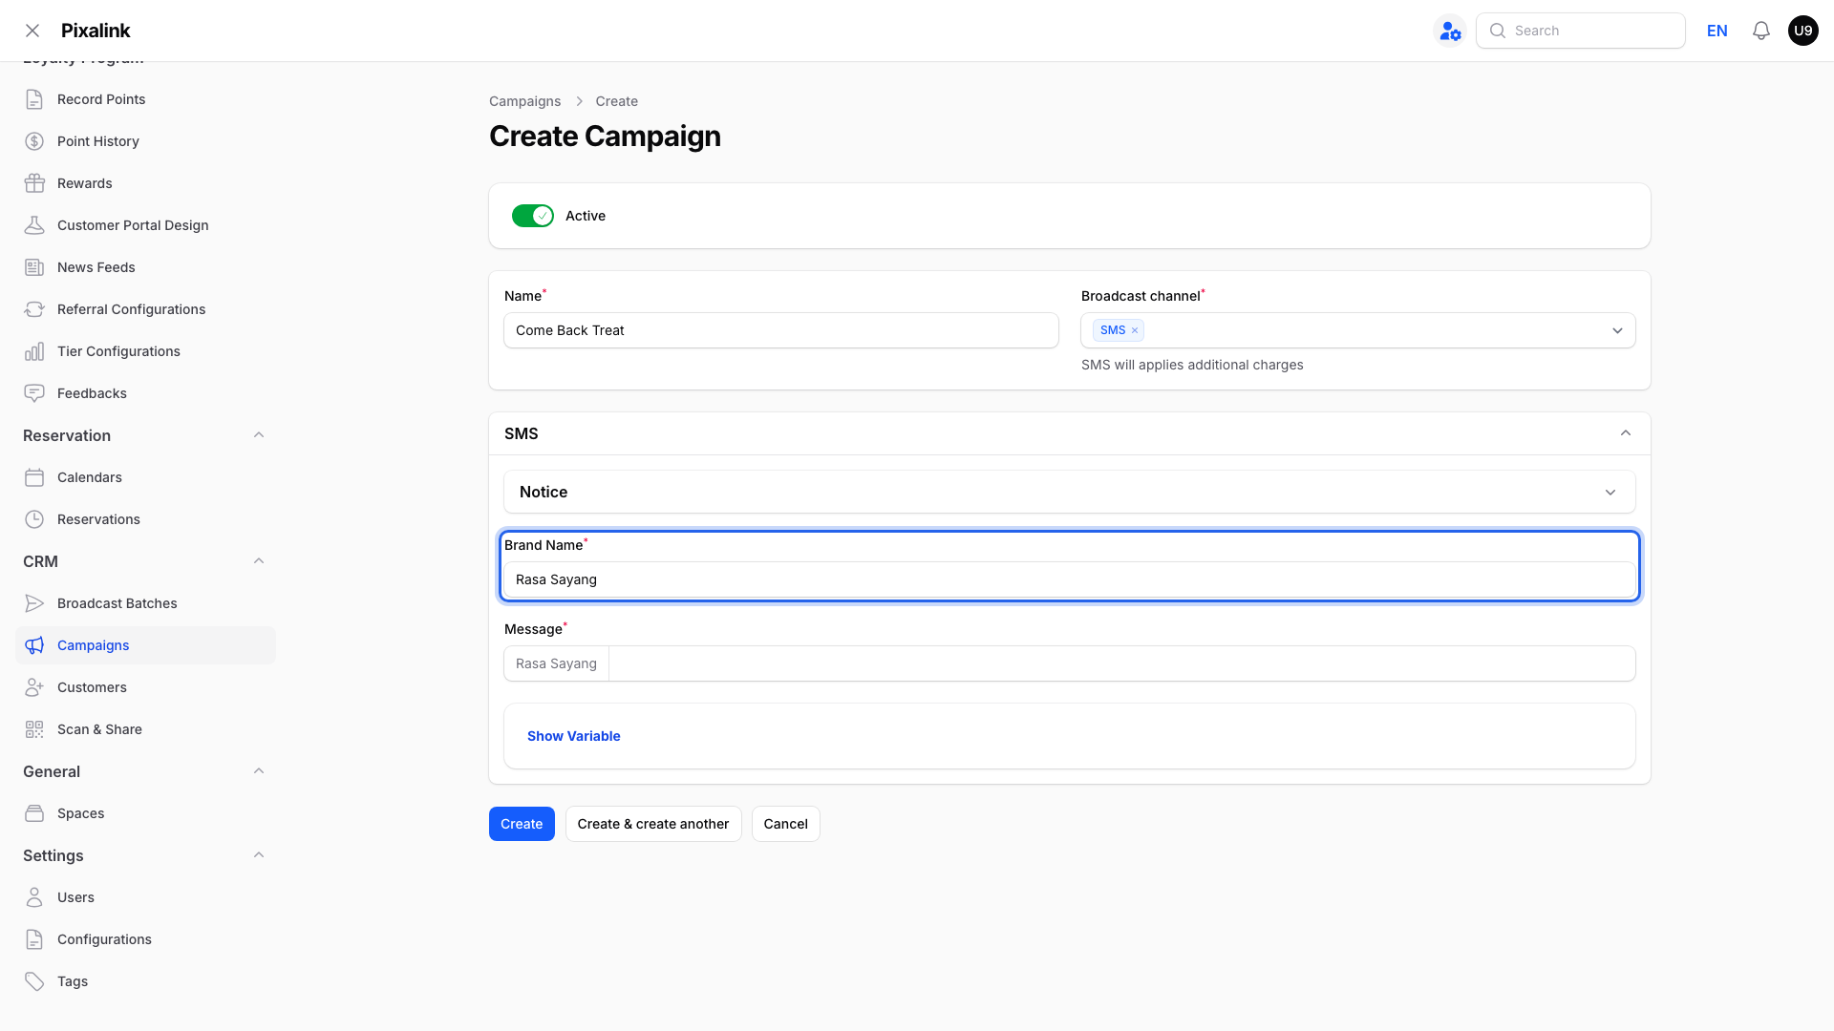The image size is (1834, 1031).
Task: Close the sidebar with the X icon
Action: click(32, 31)
